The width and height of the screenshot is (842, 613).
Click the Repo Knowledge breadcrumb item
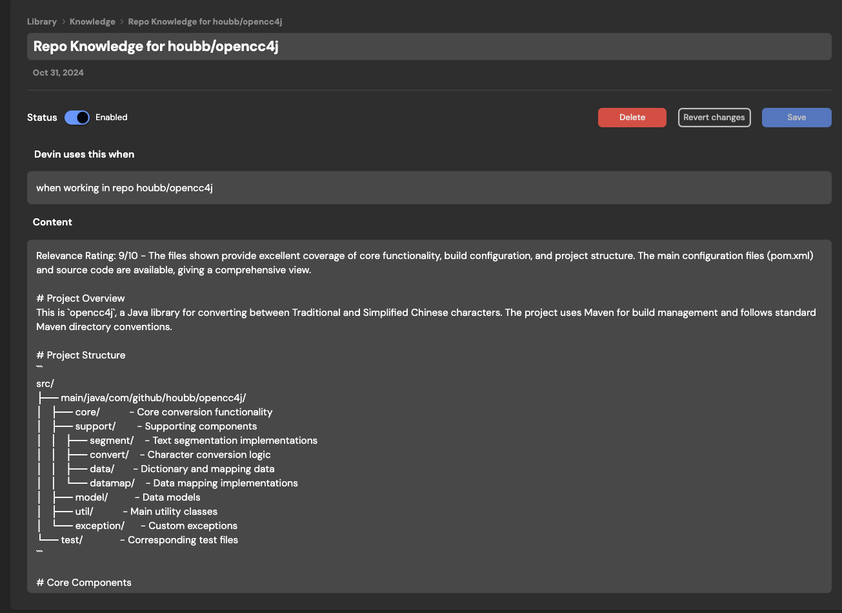coord(205,21)
